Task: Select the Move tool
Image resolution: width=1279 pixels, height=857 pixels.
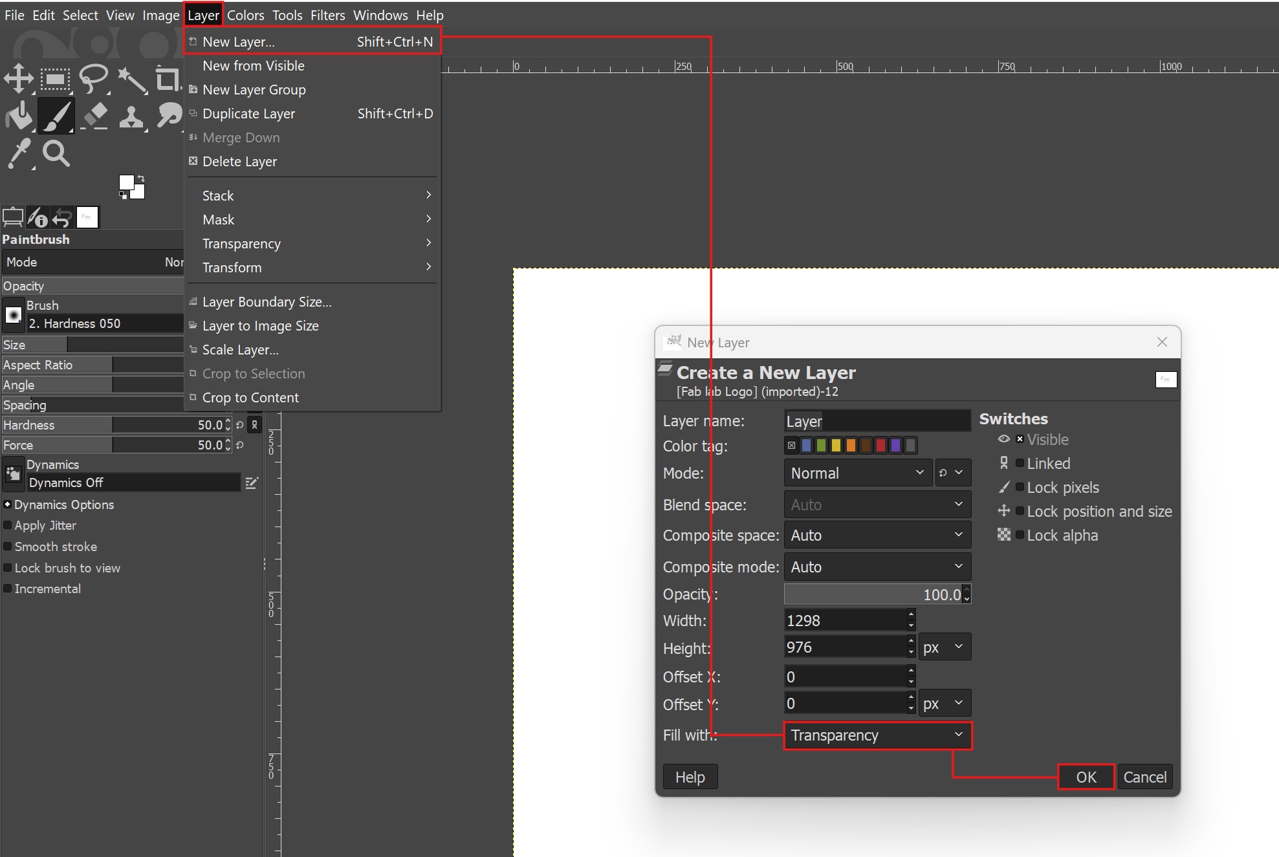Action: (19, 78)
